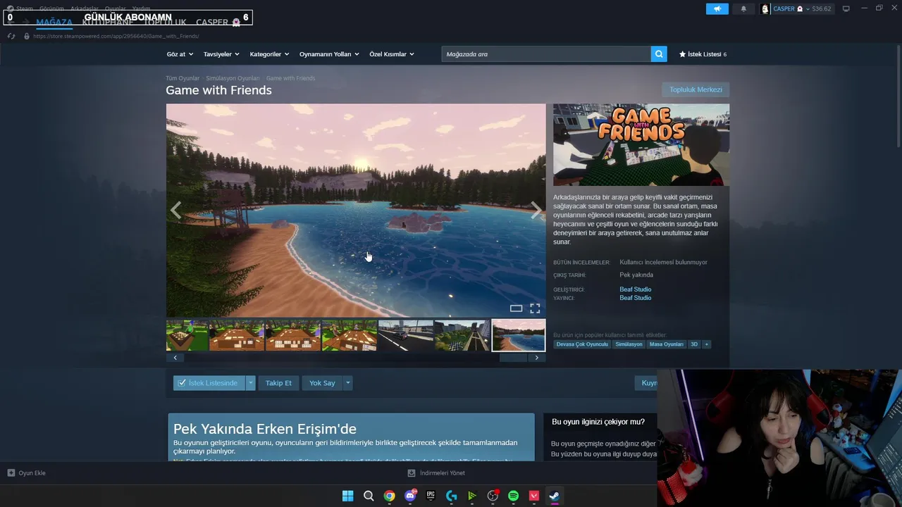Open screenshot in fullscreen mode
This screenshot has width=902, height=507.
click(x=535, y=308)
